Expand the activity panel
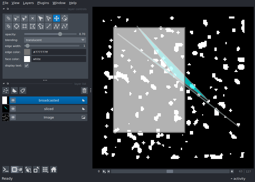Viewport: 255px width, 182px height. [238, 178]
